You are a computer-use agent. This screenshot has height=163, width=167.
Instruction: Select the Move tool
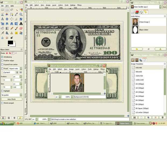(x=7, y=19)
